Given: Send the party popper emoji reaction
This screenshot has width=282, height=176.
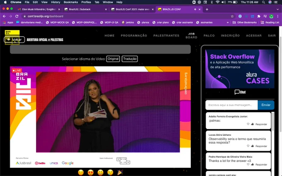Looking at the screenshot, I should pyautogui.click(x=120, y=172).
